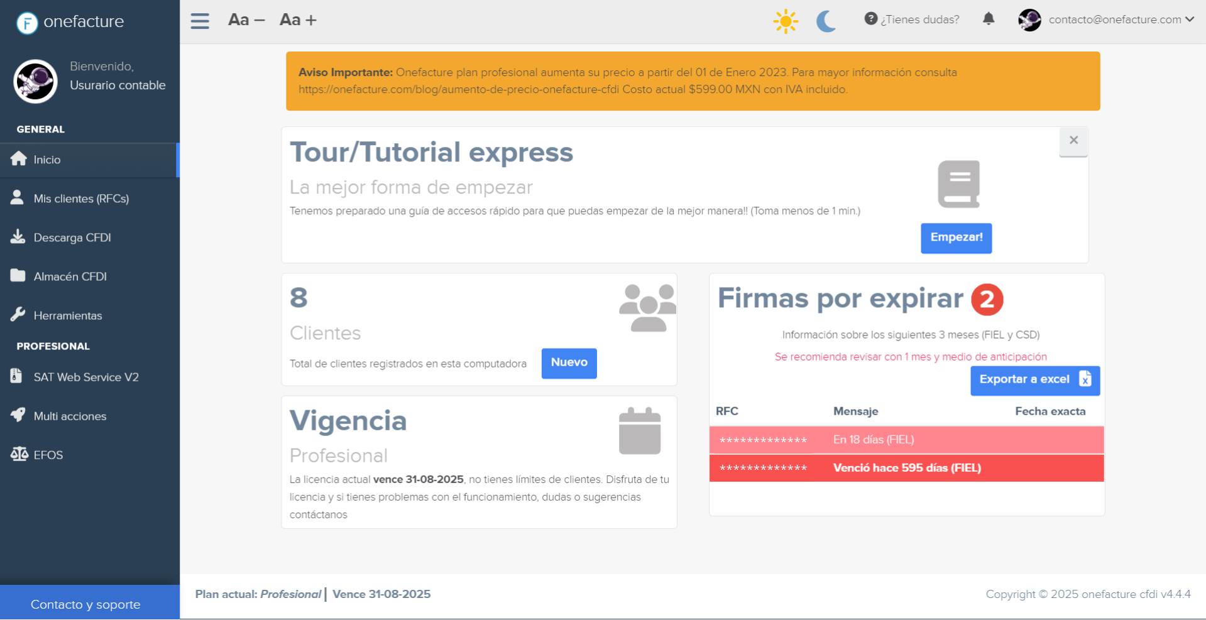Click the rocket icon for Multi acciones
Screen dimensions: 1206x620
pyautogui.click(x=18, y=415)
